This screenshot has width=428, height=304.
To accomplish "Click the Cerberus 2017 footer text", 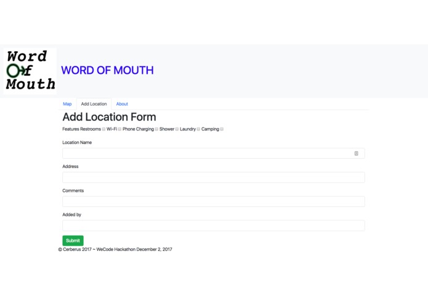I will (x=115, y=249).
